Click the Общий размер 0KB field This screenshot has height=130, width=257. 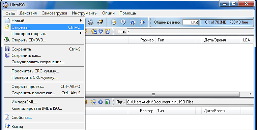tap(191, 22)
